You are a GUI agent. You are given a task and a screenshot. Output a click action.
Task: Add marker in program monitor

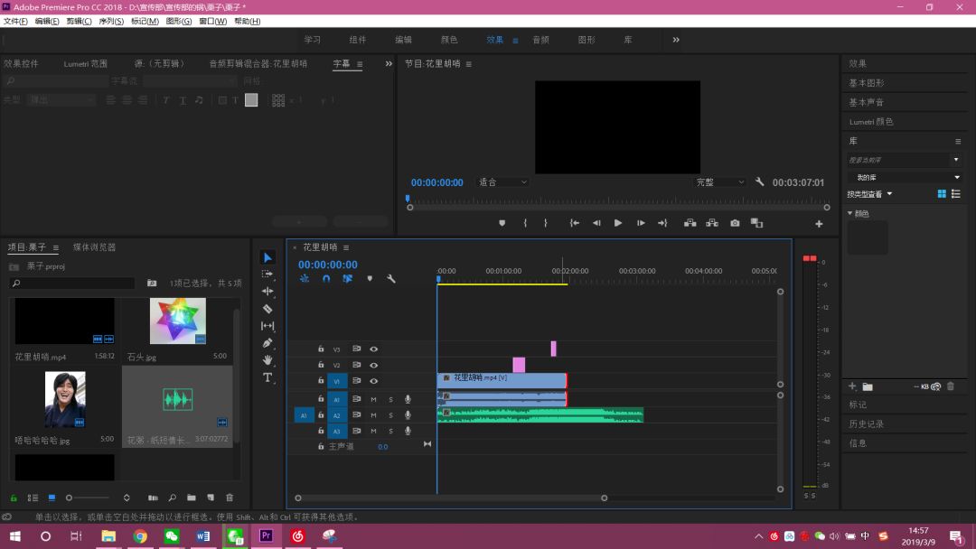coord(502,223)
